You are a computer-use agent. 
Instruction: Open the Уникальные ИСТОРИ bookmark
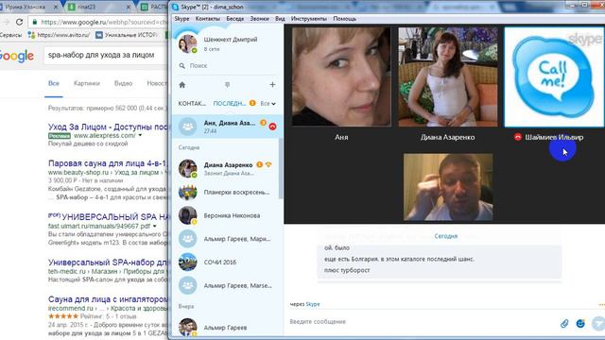[x=127, y=35]
